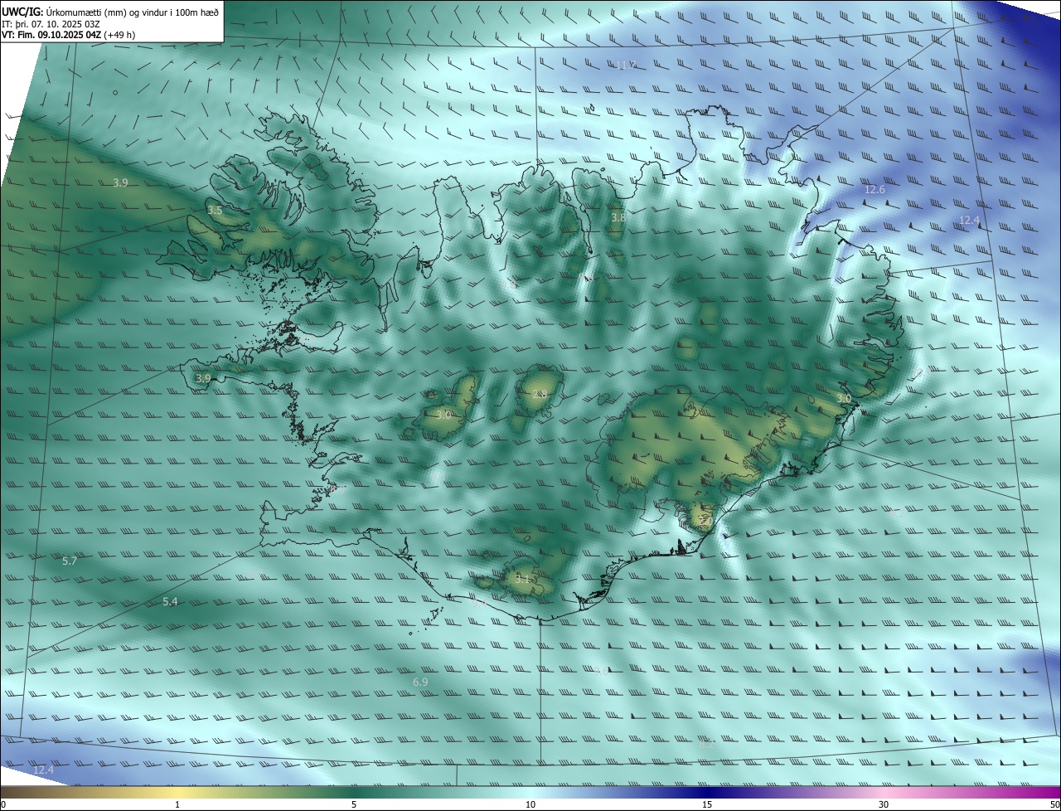Click the colorbar tick label "0"
This screenshot has height=811, width=1061.
(3, 804)
